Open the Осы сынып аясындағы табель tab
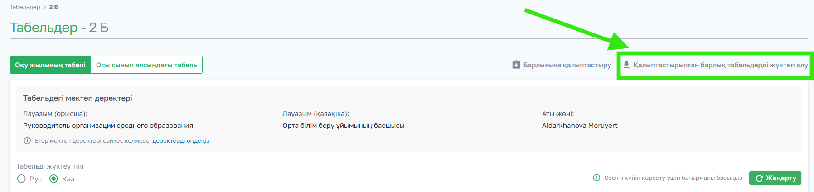This screenshot has width=814, height=192. pyautogui.click(x=146, y=65)
